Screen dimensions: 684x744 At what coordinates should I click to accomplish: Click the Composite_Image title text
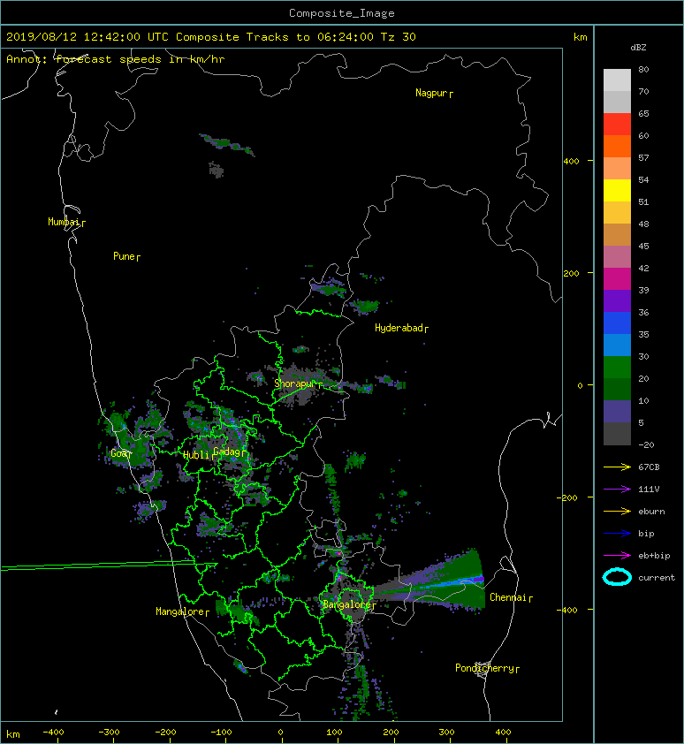click(x=342, y=13)
